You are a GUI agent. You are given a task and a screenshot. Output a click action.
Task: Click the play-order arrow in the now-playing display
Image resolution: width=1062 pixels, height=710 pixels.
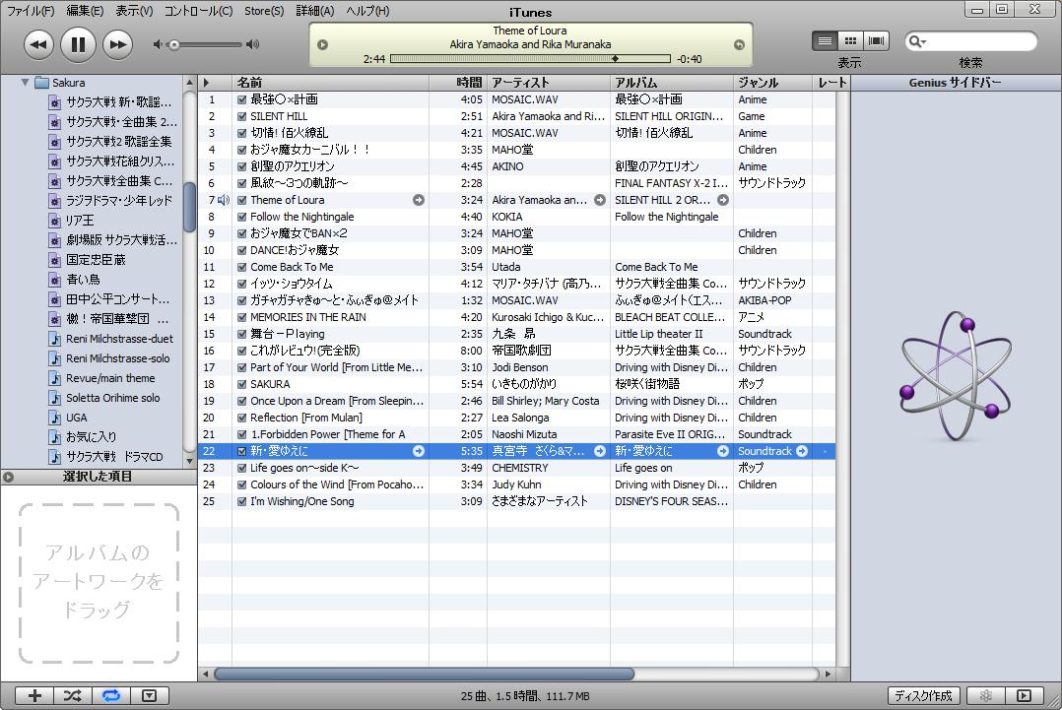pos(322,44)
